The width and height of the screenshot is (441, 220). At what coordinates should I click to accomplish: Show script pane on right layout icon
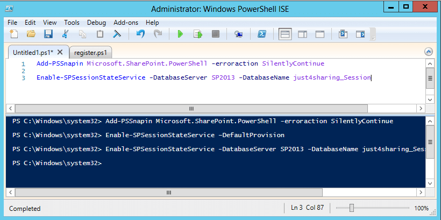tap(302, 34)
